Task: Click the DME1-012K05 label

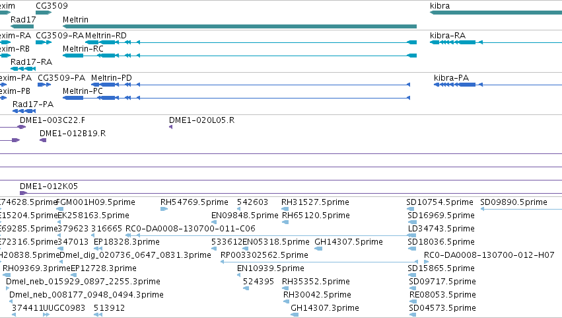Action: [x=49, y=186]
